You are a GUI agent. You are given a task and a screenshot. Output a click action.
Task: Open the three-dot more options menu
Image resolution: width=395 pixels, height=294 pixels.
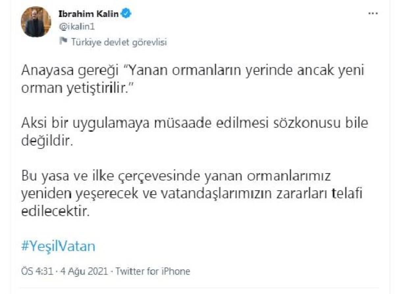(x=373, y=14)
